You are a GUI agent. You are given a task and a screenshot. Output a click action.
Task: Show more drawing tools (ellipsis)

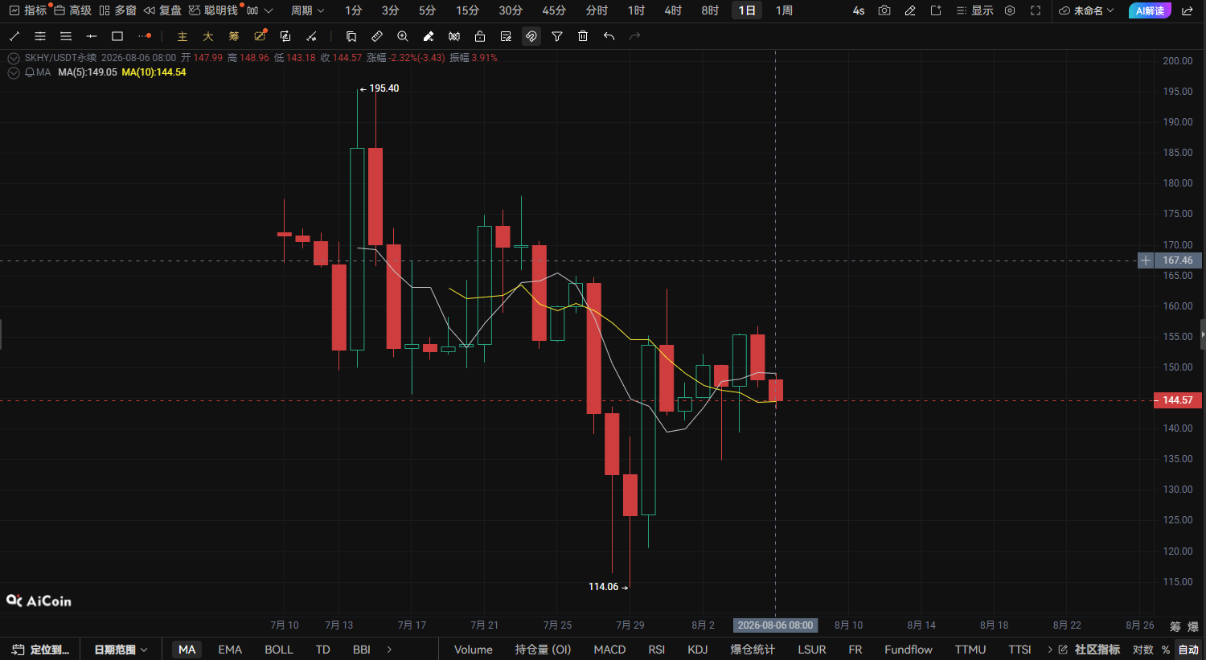tap(144, 36)
